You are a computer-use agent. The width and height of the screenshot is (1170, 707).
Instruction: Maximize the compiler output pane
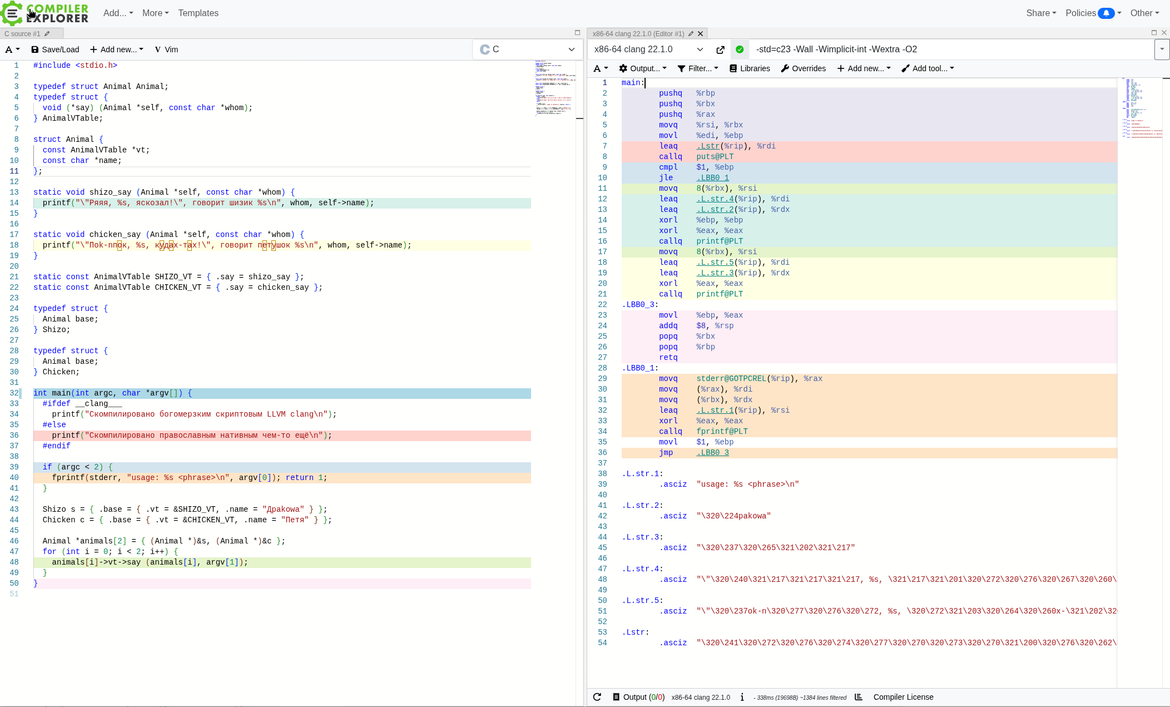[1154, 33]
